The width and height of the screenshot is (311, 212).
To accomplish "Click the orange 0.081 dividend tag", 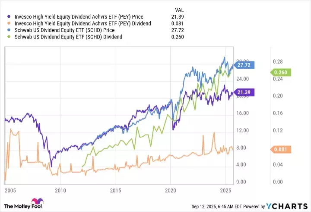I will [279, 150].
